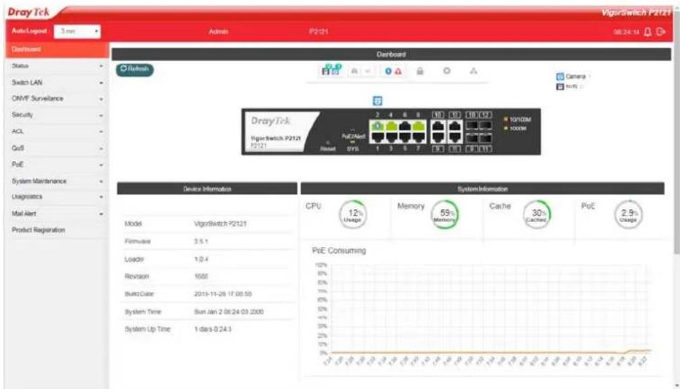Select copper RJ45 port 9 on switch

[x=439, y=137]
